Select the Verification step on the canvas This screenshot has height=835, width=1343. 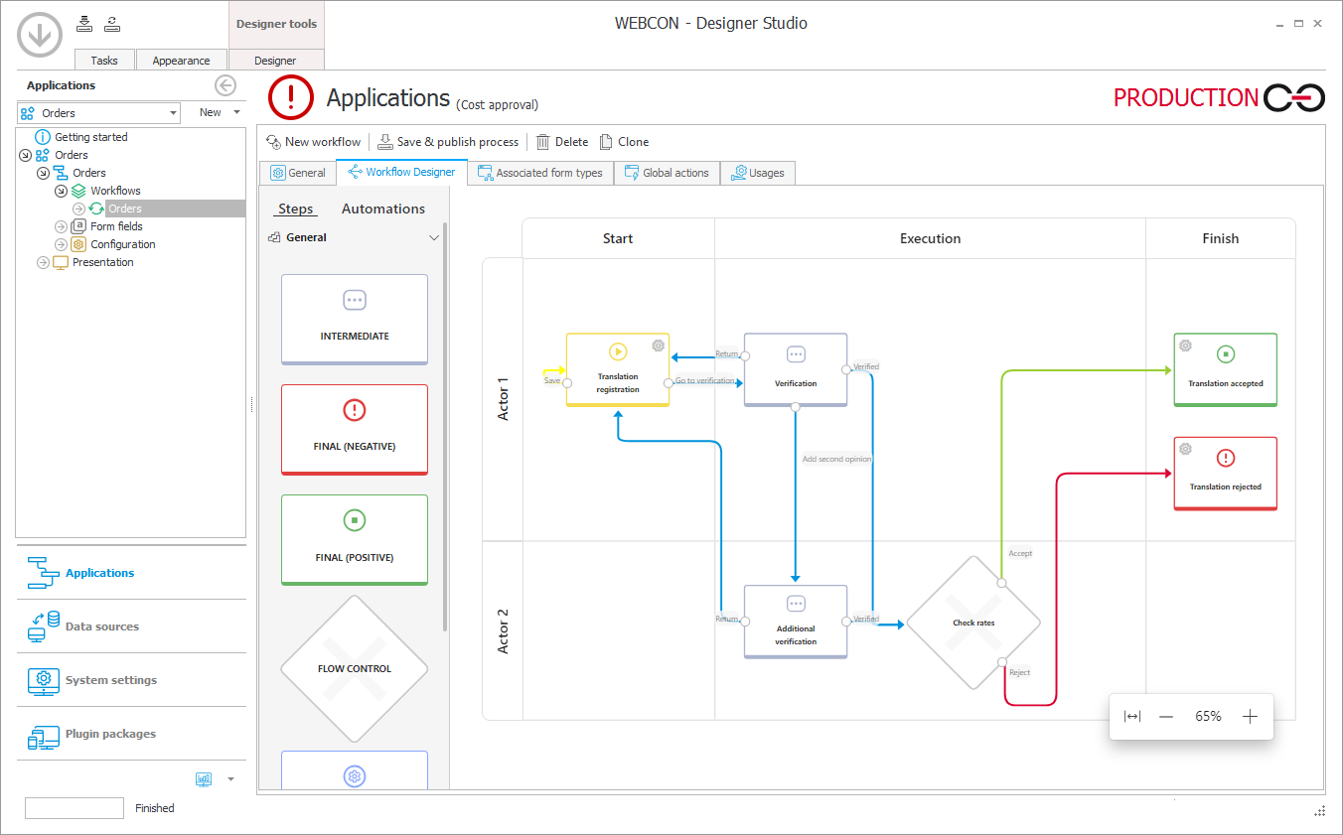tap(796, 369)
